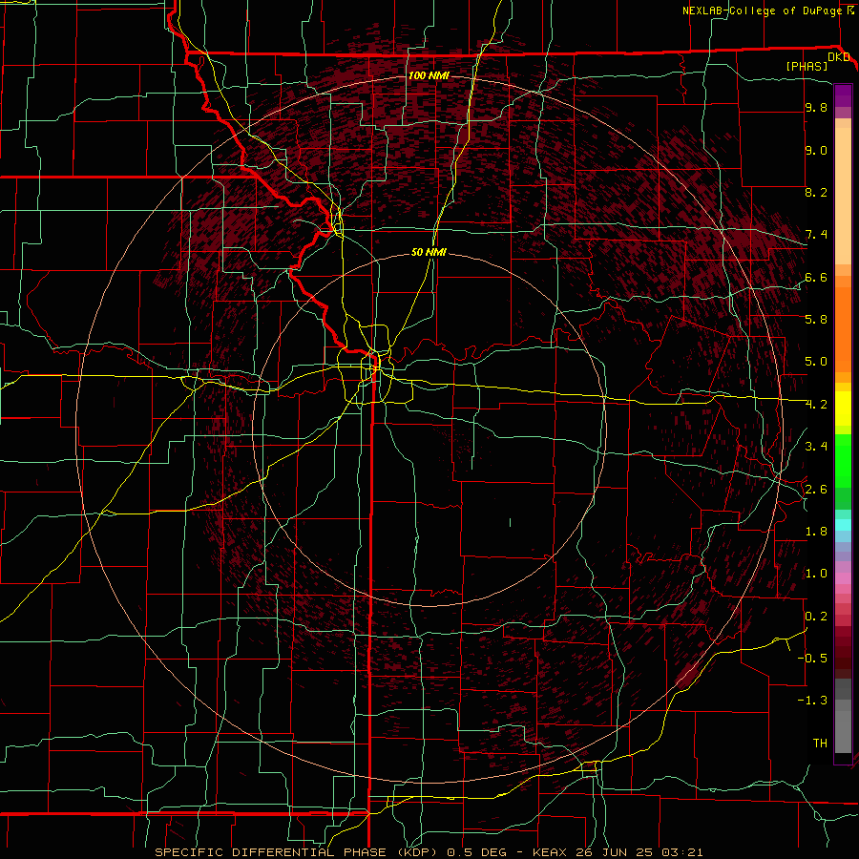Click the "100 NMI" range ring label

coord(429,75)
